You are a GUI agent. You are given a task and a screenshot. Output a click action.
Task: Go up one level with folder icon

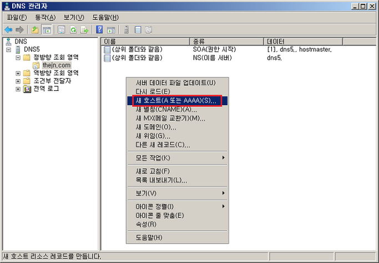tap(36, 30)
